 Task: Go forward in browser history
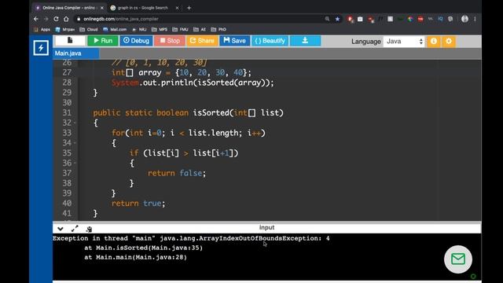tap(46, 19)
